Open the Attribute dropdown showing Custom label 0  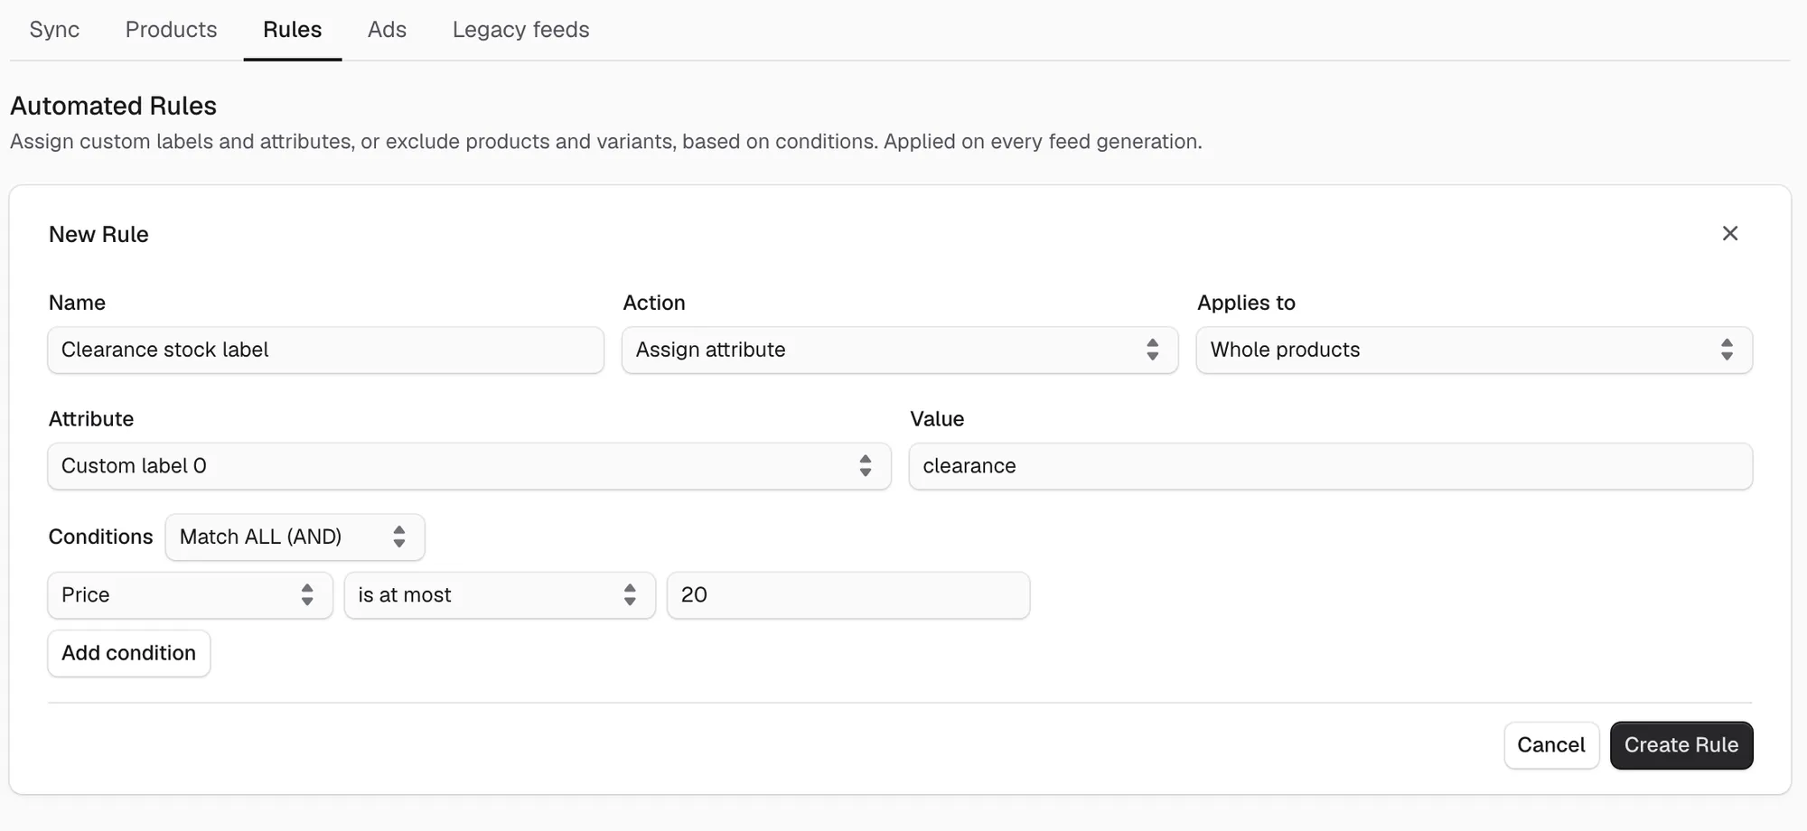tap(470, 466)
